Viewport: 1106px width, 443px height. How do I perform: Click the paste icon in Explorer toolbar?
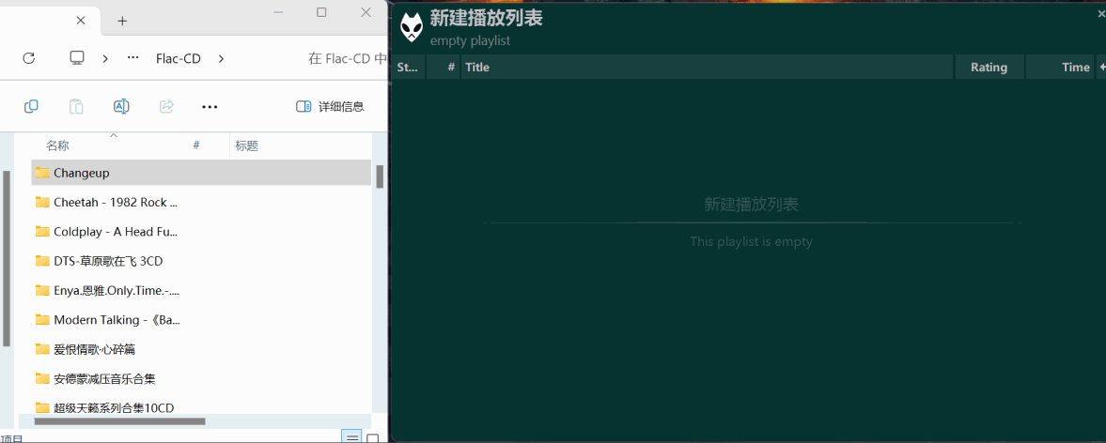pyautogui.click(x=76, y=106)
